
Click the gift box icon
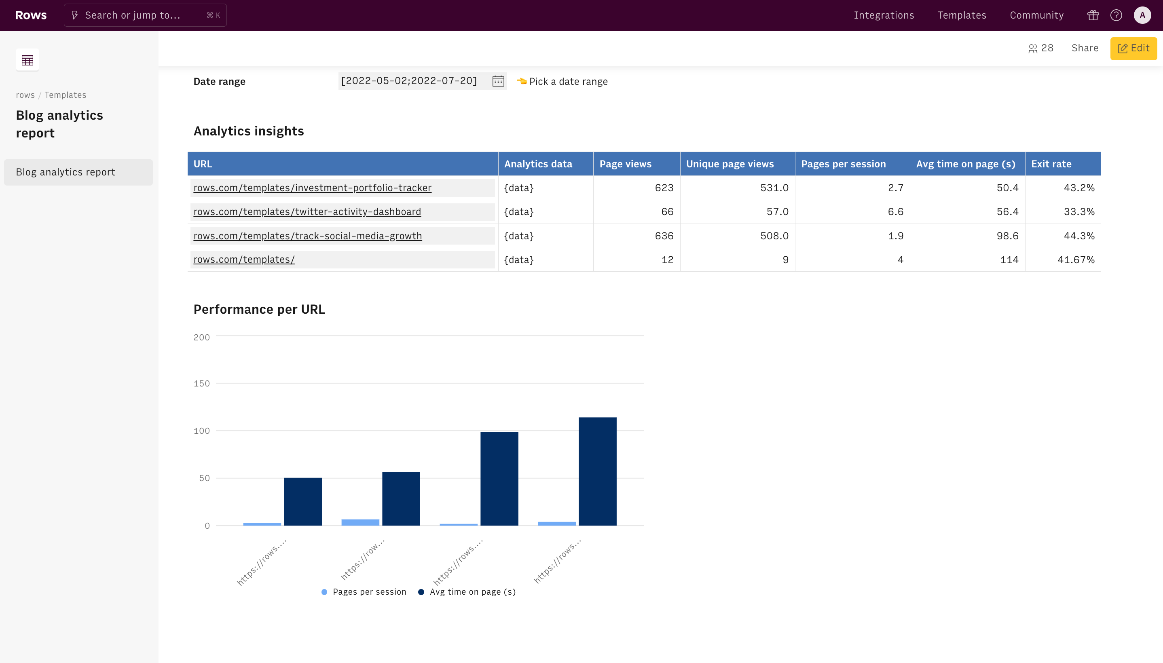tap(1093, 15)
